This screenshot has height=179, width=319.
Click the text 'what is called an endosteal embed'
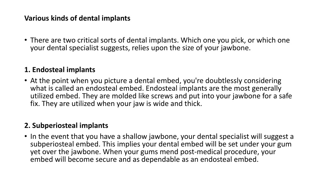87,89
